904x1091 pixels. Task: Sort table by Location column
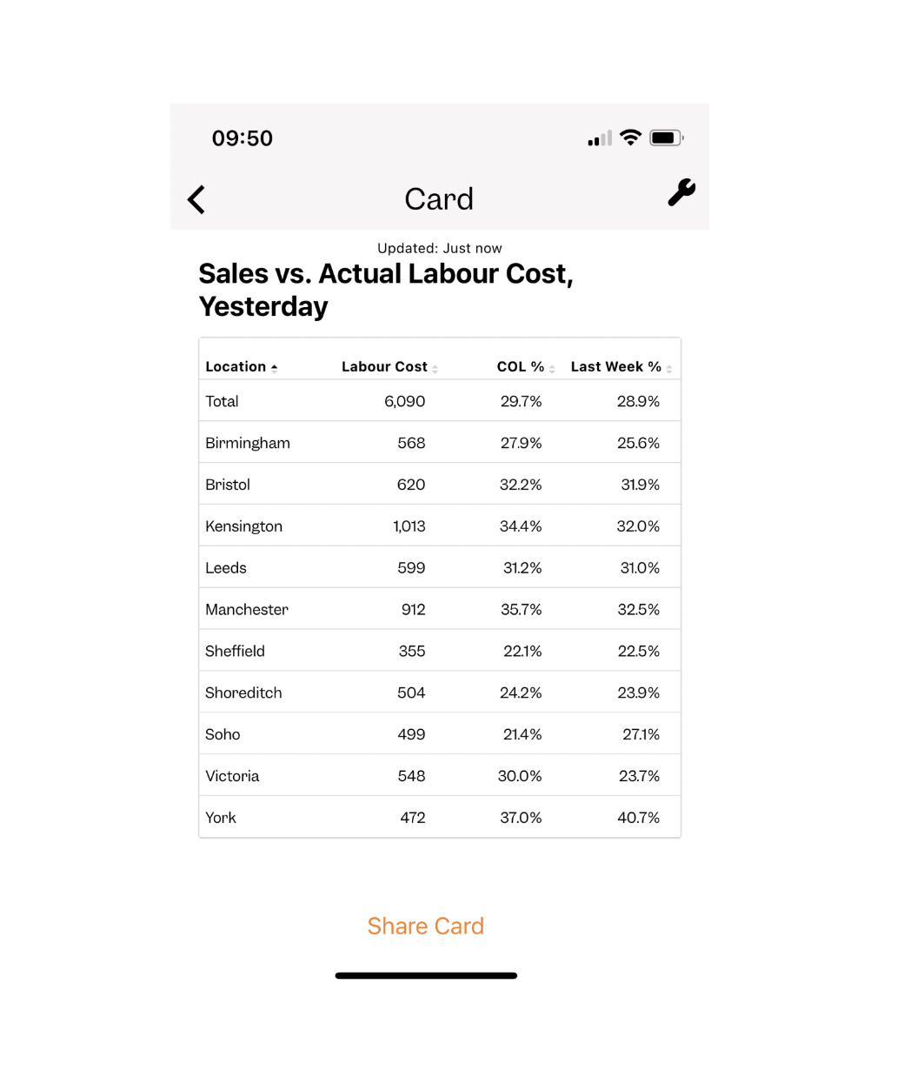(x=242, y=367)
